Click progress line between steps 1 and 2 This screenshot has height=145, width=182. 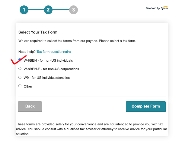(x=36, y=10)
